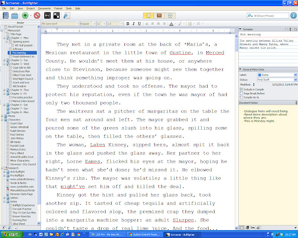Image resolution: width=298 pixels, height=238 pixels.
Task: Show References icon in inspector footer
Action: [247, 228]
